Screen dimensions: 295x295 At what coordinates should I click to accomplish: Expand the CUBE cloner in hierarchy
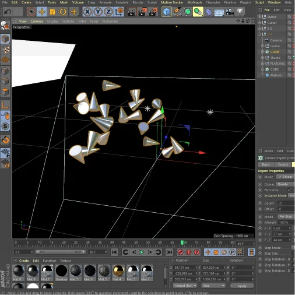tap(262, 69)
